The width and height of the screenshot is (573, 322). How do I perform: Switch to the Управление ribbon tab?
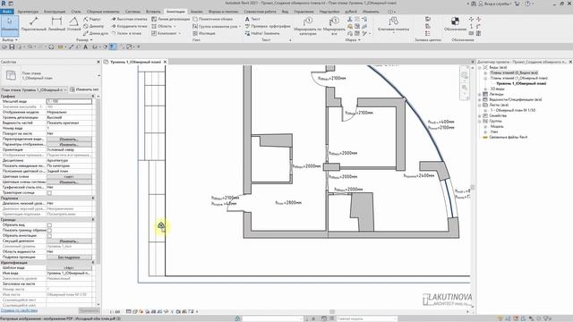pos(304,12)
